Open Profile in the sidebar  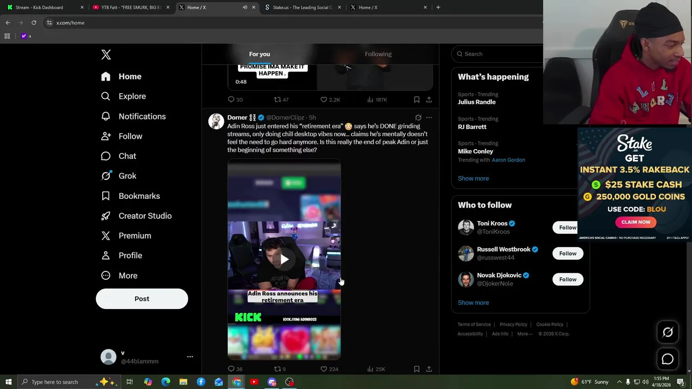point(122,256)
